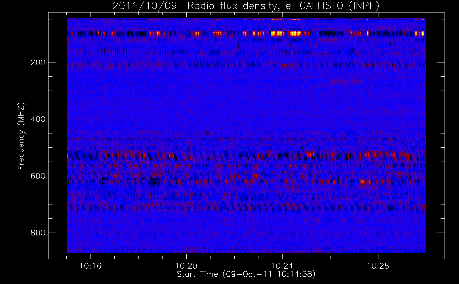Select the 600 frequency tick label

pyautogui.click(x=38, y=176)
